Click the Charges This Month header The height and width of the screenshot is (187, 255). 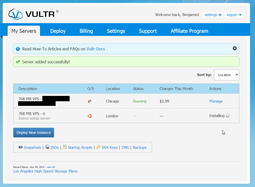pyautogui.click(x=176, y=89)
